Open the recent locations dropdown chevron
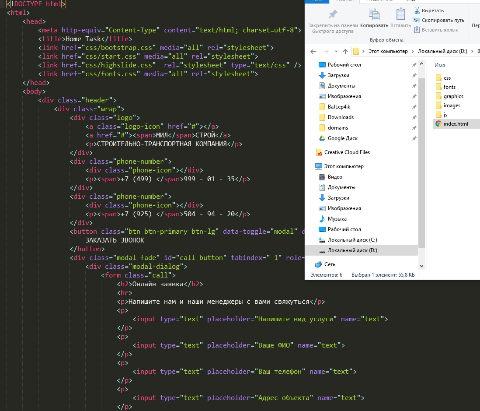Screen dimensions: 480x411 [x=336, y=52]
